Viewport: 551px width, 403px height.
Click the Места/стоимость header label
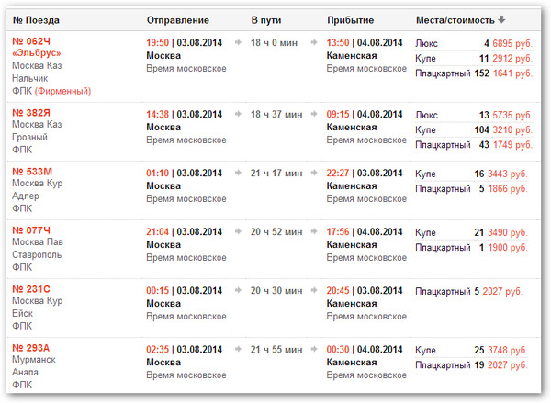455,19
